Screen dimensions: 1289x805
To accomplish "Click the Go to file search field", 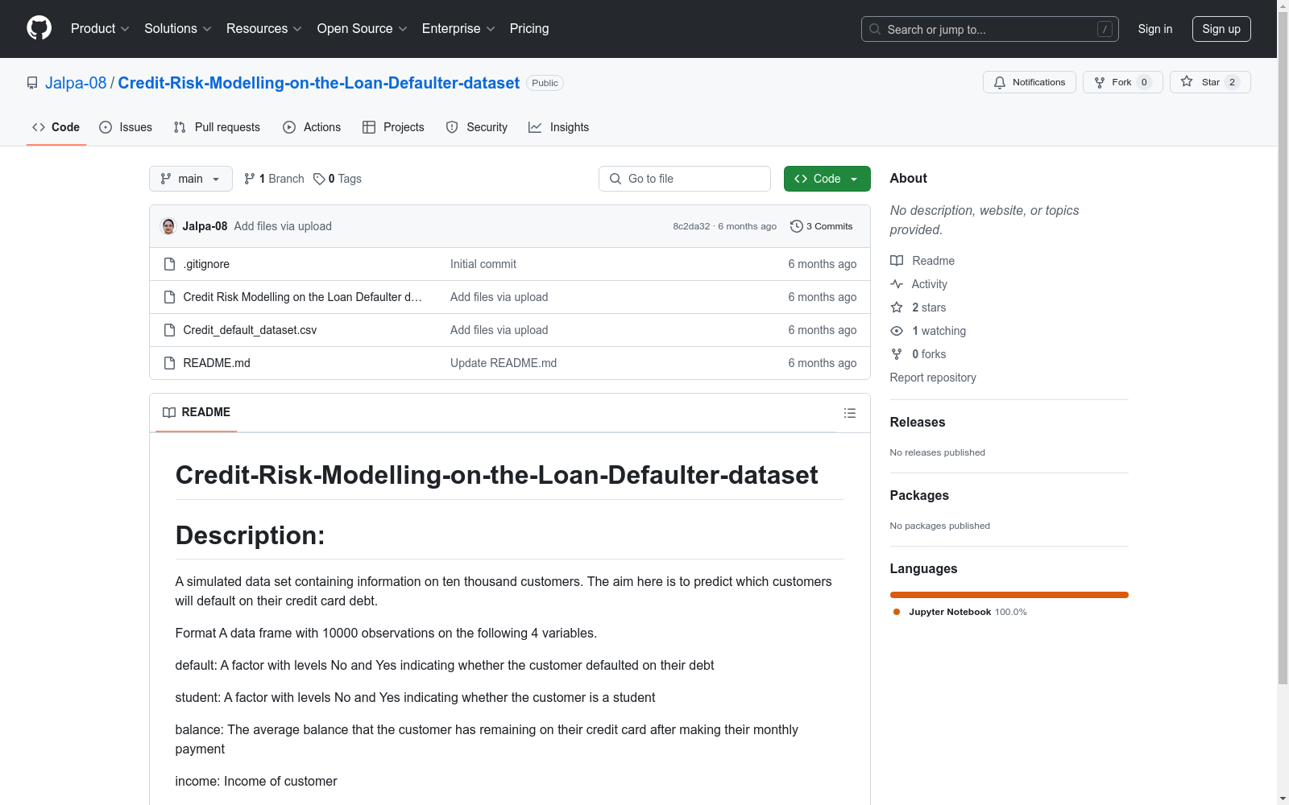I will 685,179.
